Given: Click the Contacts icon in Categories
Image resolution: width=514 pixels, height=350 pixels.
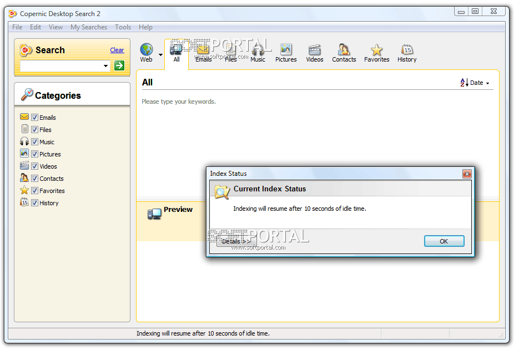Looking at the screenshot, I should [x=24, y=177].
